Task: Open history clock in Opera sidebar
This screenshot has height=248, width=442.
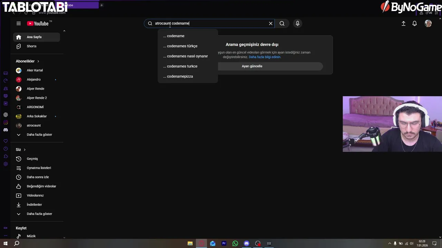Action: (6, 149)
